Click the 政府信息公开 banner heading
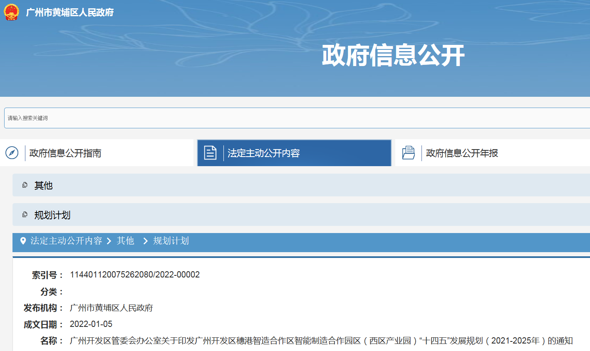Image resolution: width=590 pixels, height=351 pixels. (393, 55)
